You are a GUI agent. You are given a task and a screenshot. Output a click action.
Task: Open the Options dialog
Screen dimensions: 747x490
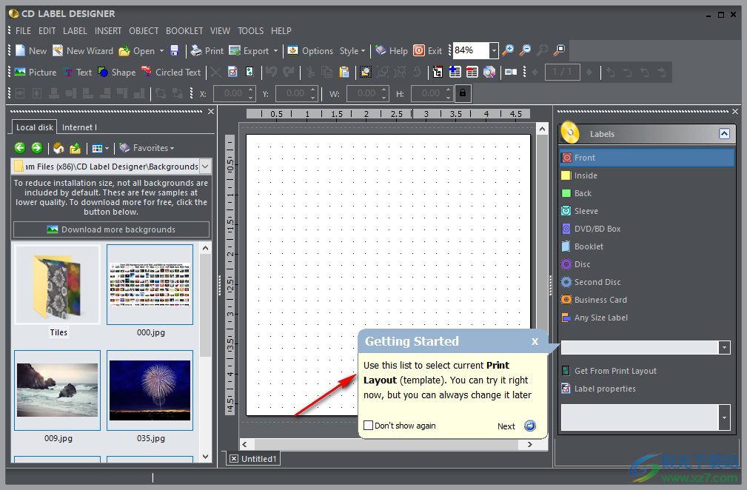[310, 50]
